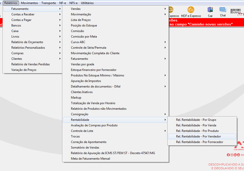The width and height of the screenshot is (244, 171).
Task: Open the Utilitários menu
Action: point(87,3)
